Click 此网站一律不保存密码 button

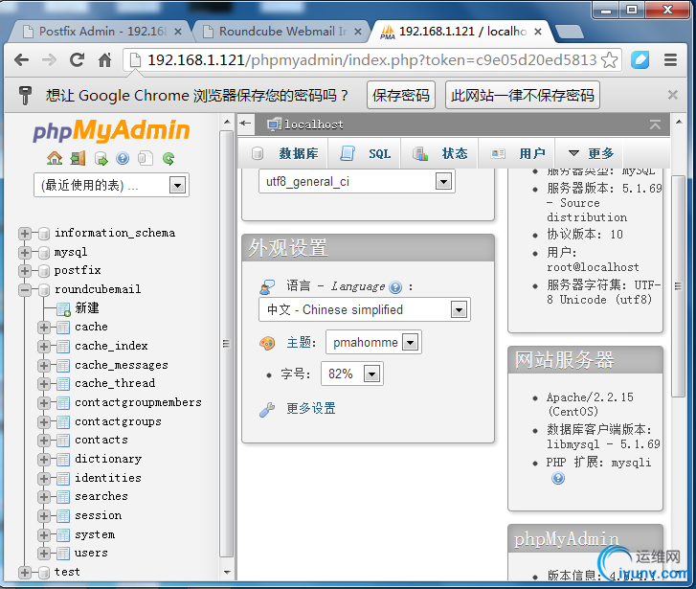pyautogui.click(x=523, y=95)
